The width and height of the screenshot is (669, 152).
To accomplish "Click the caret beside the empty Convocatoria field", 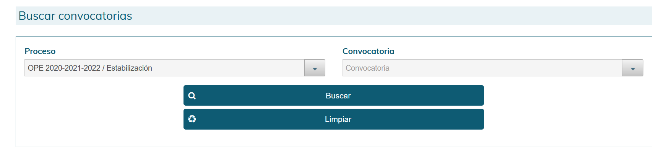I will [633, 69].
